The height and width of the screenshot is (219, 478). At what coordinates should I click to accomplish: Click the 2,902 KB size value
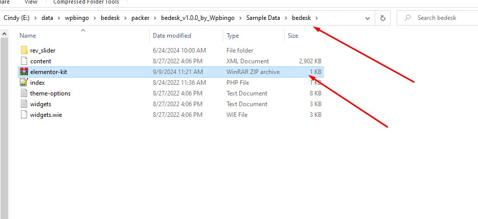[x=310, y=61]
